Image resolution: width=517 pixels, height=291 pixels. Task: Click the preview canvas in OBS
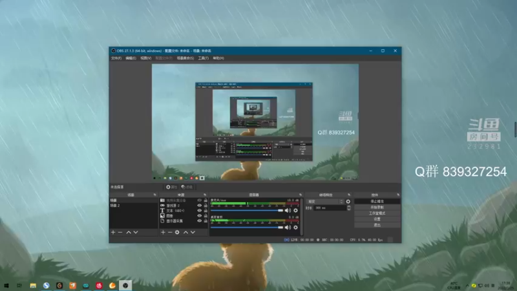(255, 122)
